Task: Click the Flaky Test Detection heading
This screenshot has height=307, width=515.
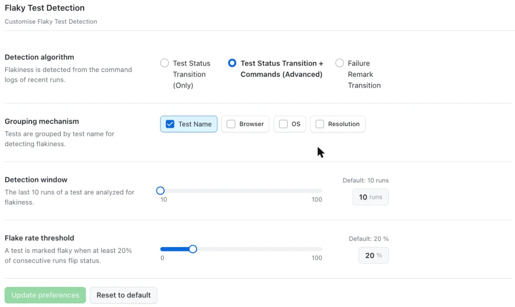Action: (x=45, y=8)
